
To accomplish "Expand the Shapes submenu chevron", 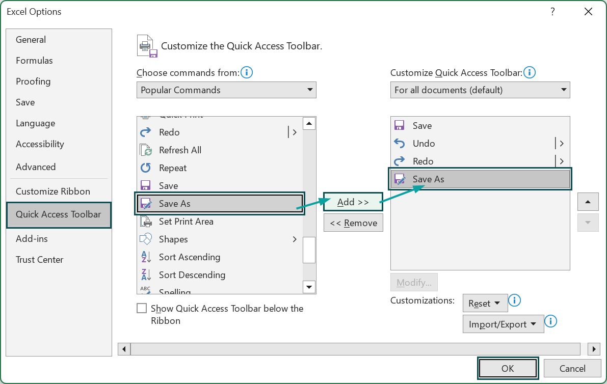I will 295,239.
